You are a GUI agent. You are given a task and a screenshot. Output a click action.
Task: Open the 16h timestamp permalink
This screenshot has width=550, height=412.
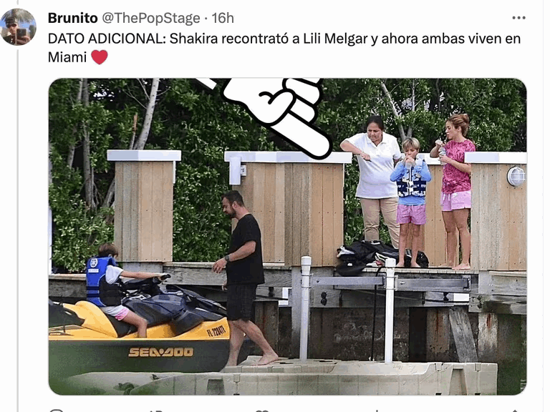click(223, 18)
